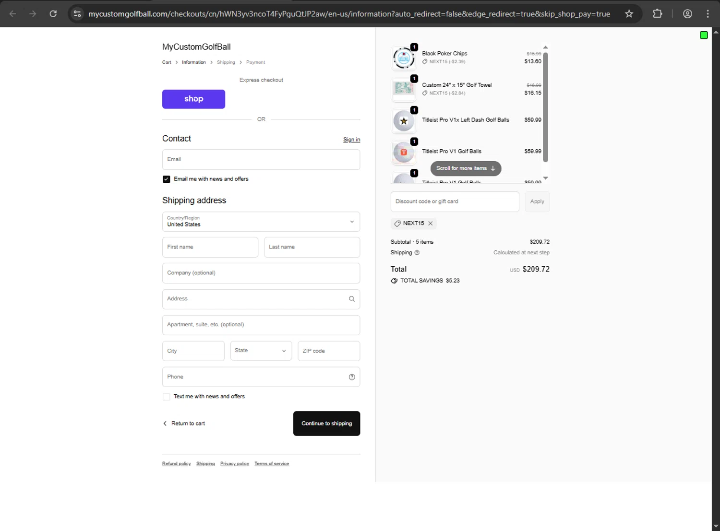Focus the Discount code or gift card field
720x531 pixels.
pyautogui.click(x=455, y=201)
